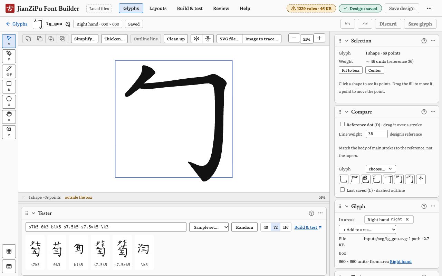Activate the Zoom (Z) magnifier tool
This screenshot has width=442, height=276.
pyautogui.click(x=9, y=132)
